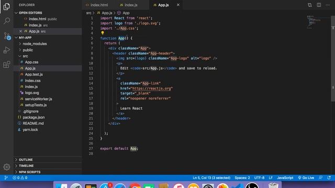Viewport: 335px width, 188px height.
Task: Open the Run and Debug view icon
Action: 7,50
